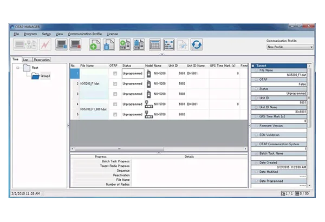Click the table horizontal scrollbar thumb
The image size is (325, 222).
tap(119, 148)
